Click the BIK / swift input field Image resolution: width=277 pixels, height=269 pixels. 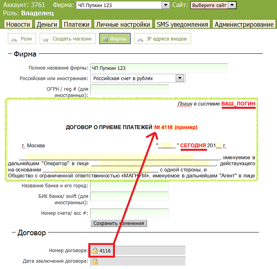129,196
